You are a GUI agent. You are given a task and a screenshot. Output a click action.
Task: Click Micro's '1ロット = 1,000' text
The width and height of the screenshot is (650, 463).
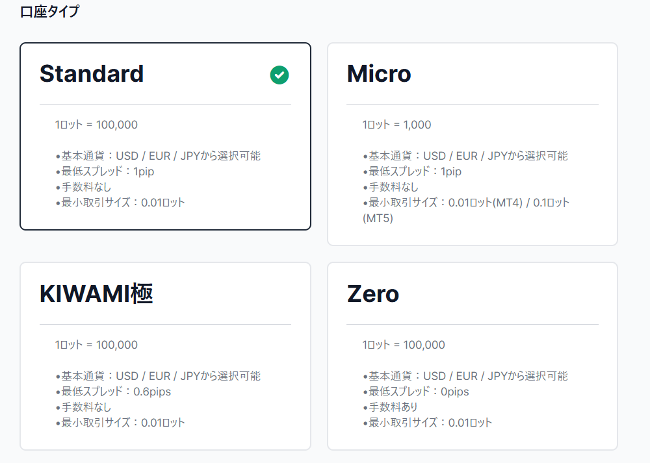(x=396, y=125)
